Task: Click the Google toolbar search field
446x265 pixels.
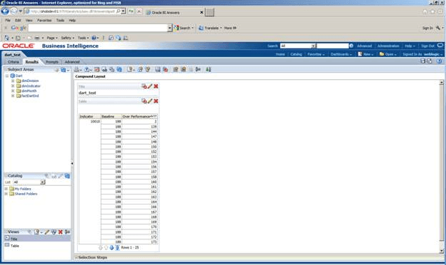Action: [x=98, y=28]
